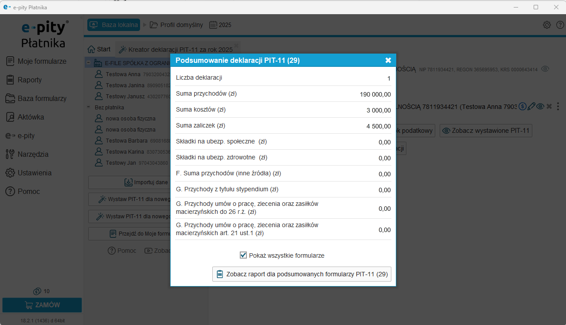Image resolution: width=566 pixels, height=325 pixels.
Task: Click the eye icon in the declaration row
Action: point(540,106)
